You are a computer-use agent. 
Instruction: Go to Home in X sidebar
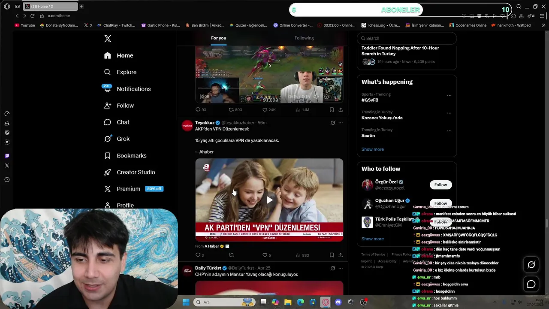(119, 55)
